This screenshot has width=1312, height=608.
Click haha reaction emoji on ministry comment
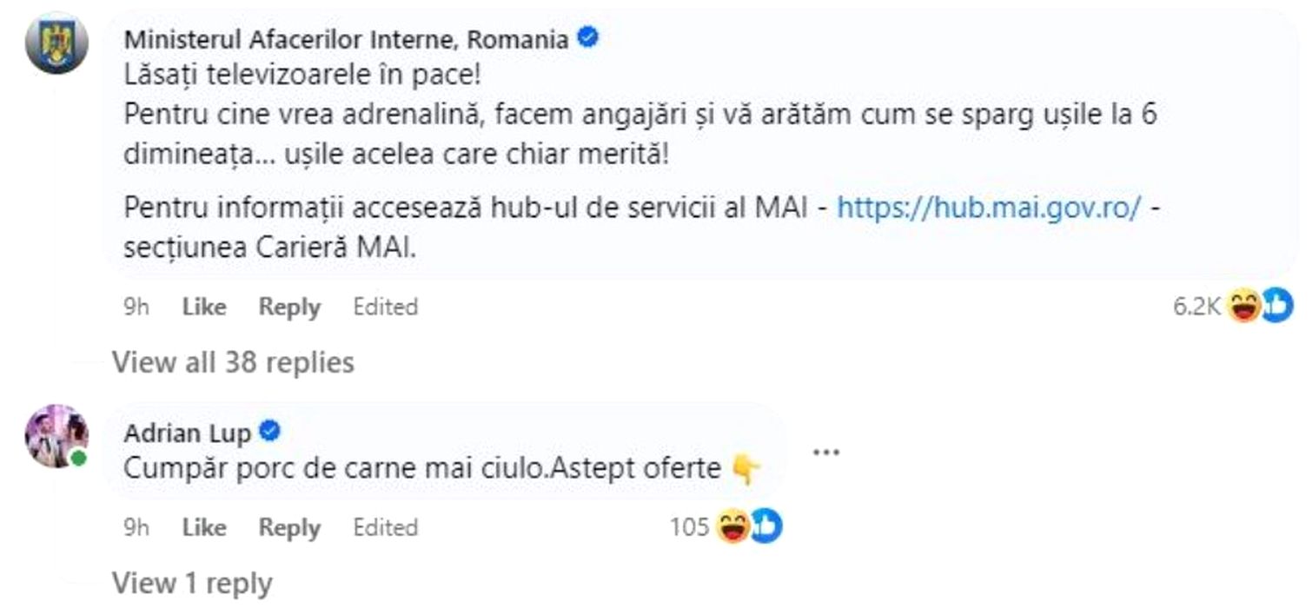[1244, 306]
